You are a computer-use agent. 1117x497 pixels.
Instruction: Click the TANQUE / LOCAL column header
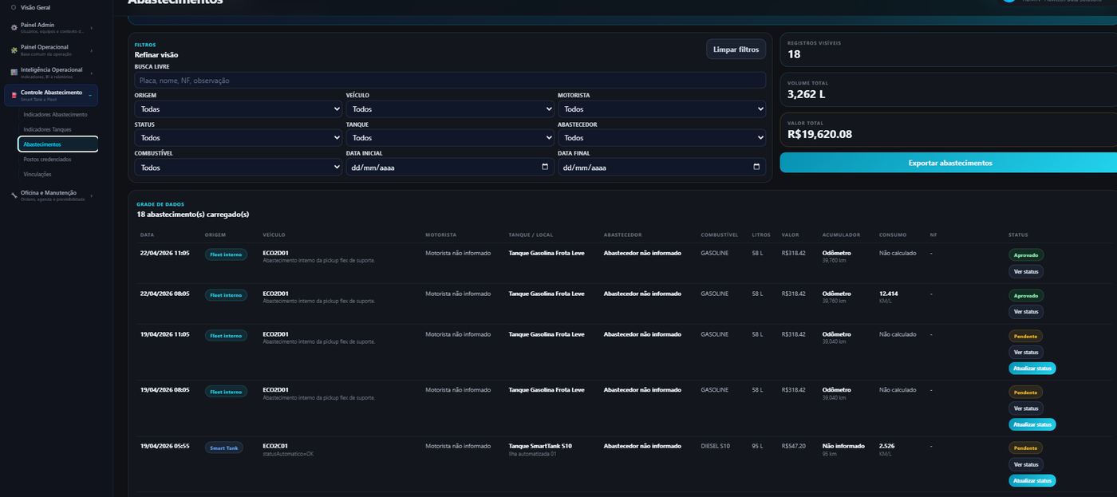(531, 235)
